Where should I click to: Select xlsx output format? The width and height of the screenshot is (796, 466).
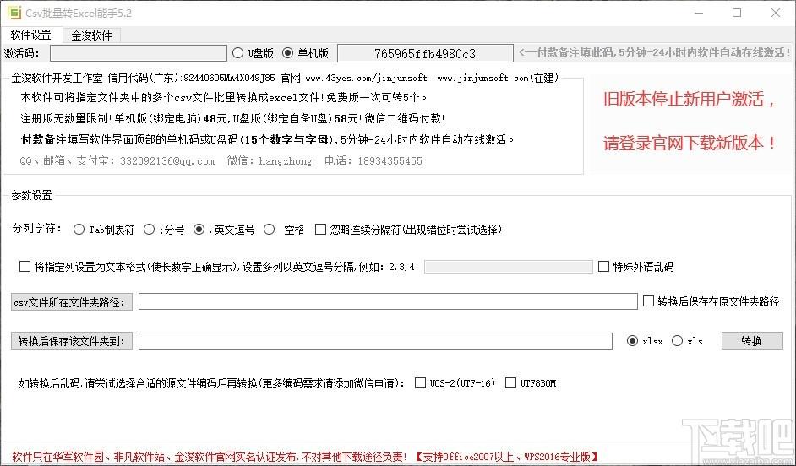coord(632,341)
